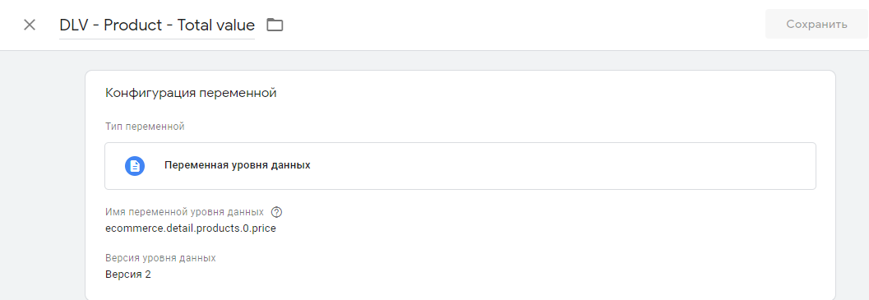The width and height of the screenshot is (869, 300).
Task: Click the Сохранить button
Action: (816, 25)
